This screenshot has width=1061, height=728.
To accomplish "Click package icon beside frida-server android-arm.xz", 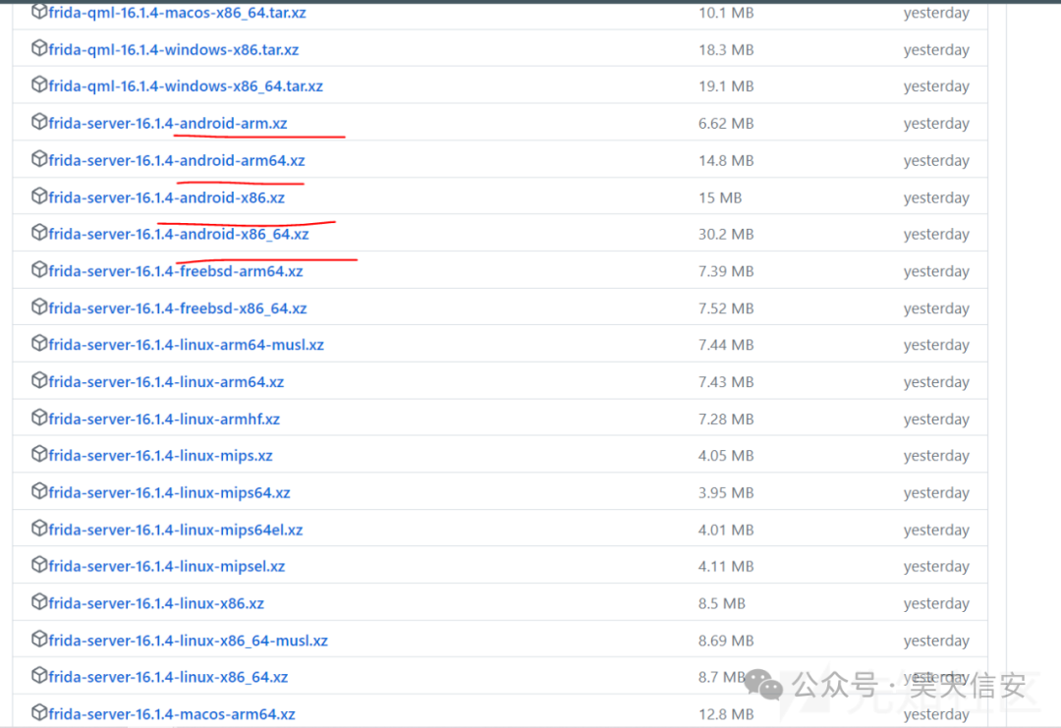I will tap(39, 122).
